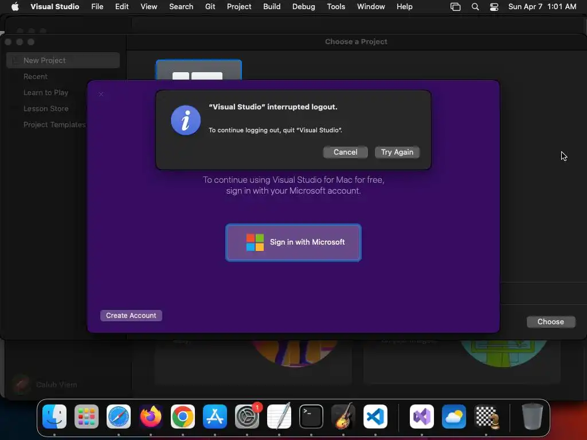Select the highlighted project thumbnail
The width and height of the screenshot is (587, 440).
pyautogui.click(x=198, y=70)
